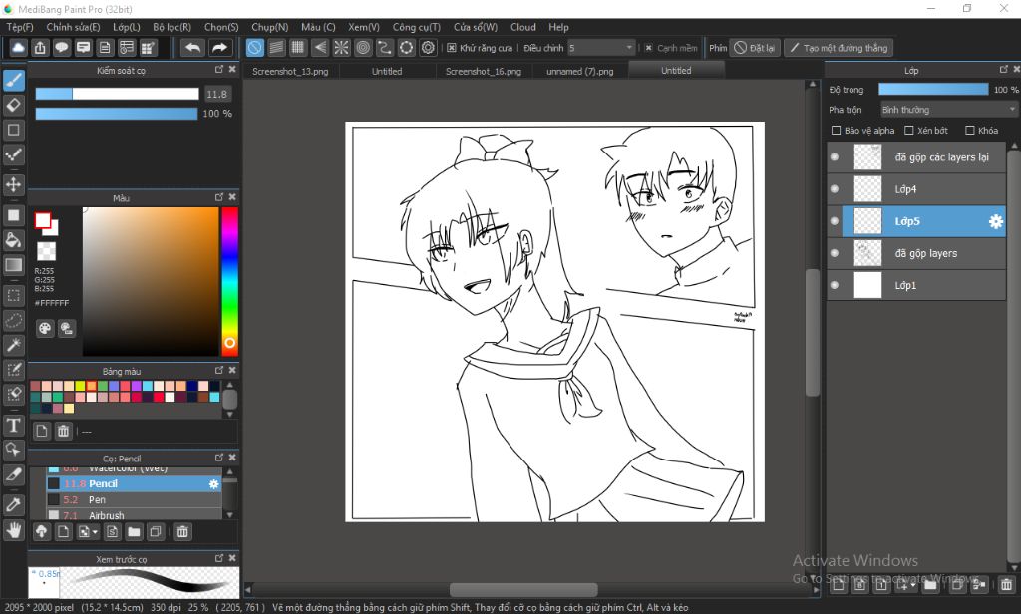Enable the parallel lines snap

tap(277, 48)
